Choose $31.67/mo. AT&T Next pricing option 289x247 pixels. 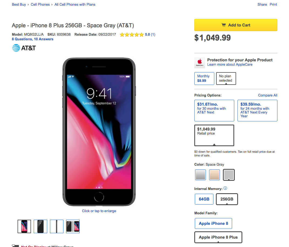pyautogui.click(x=214, y=110)
